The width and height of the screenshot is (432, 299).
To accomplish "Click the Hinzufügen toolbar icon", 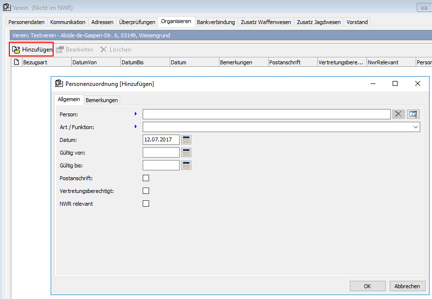I will (16, 50).
